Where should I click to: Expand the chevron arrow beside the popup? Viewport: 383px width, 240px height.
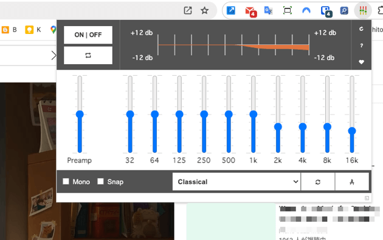pos(53,56)
